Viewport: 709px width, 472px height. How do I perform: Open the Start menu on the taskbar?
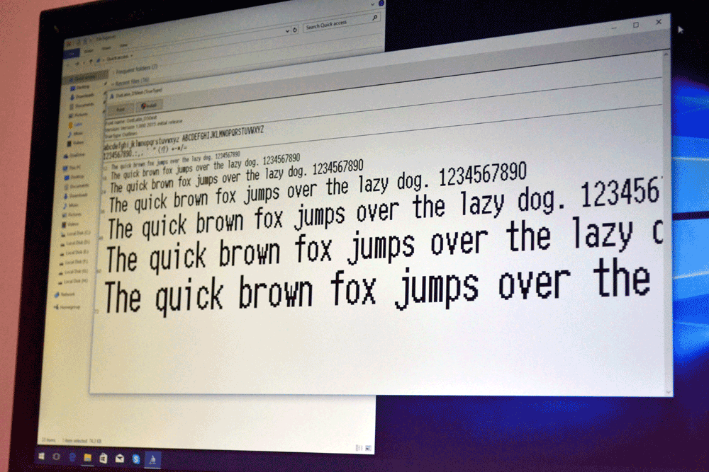(41, 456)
